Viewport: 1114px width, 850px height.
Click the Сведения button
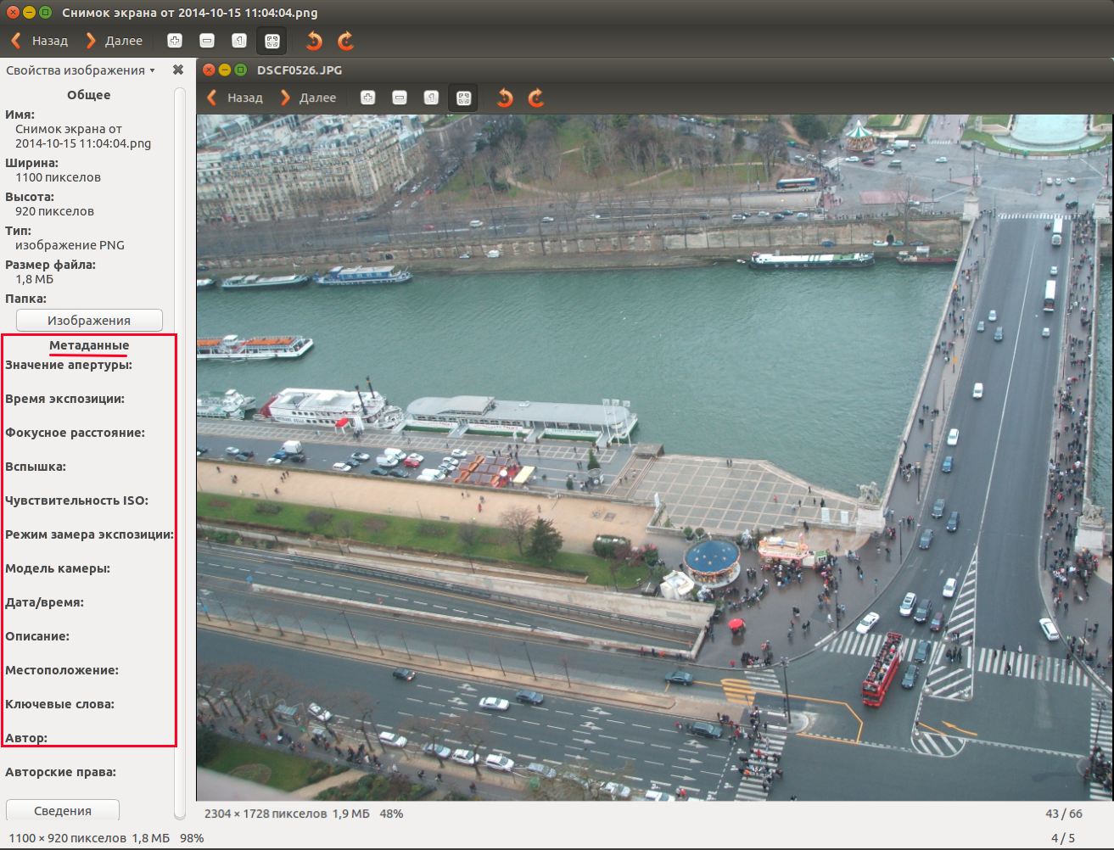63,810
